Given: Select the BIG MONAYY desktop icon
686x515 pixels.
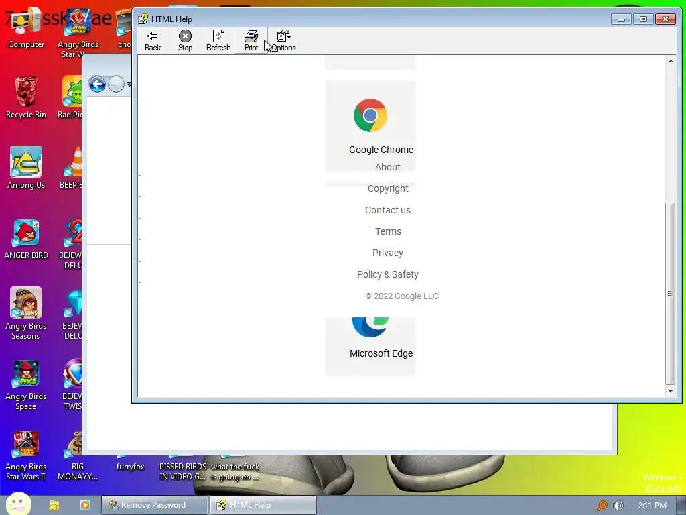Looking at the screenshot, I should pyautogui.click(x=78, y=456).
